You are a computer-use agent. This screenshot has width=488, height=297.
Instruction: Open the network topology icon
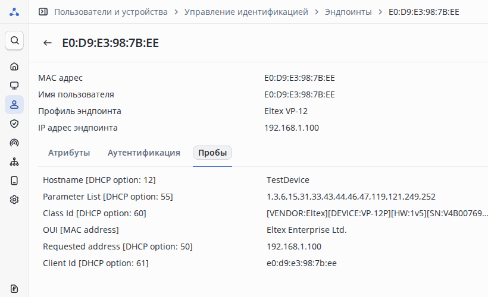pos(14,162)
